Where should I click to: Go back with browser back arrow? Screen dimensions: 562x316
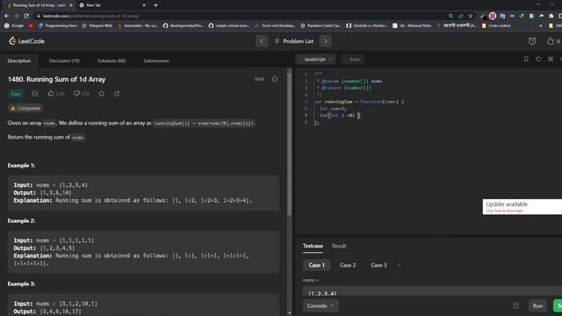(x=7, y=16)
